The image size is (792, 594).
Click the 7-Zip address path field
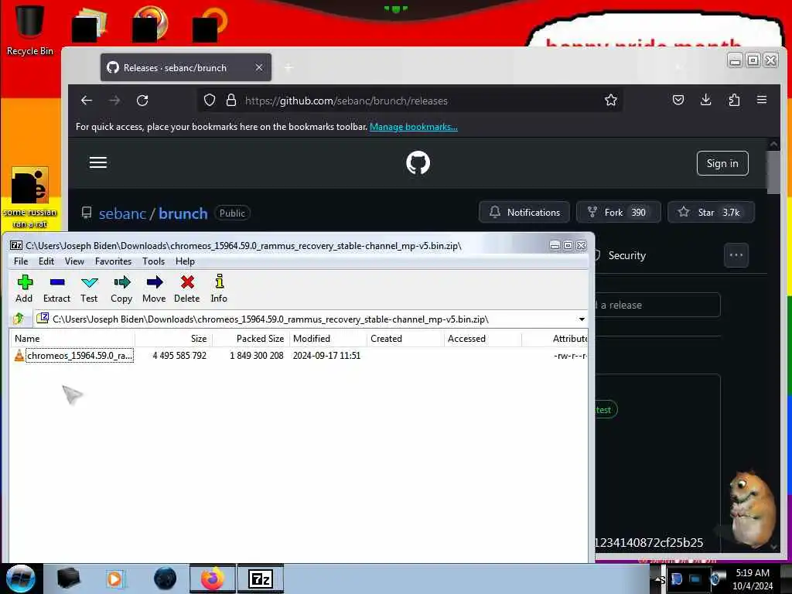click(x=311, y=319)
